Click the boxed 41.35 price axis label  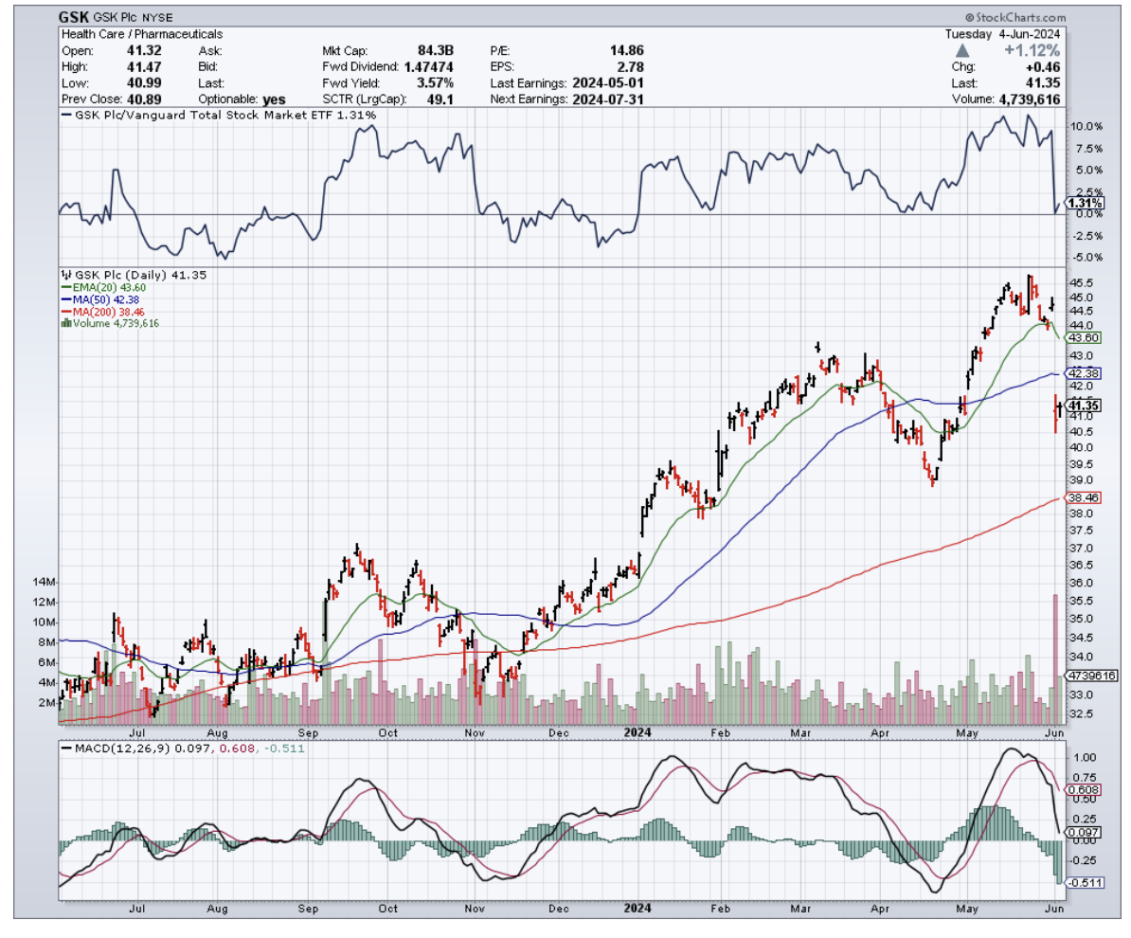1084,406
